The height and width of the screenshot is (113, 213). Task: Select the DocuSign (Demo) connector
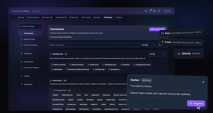point(59,100)
